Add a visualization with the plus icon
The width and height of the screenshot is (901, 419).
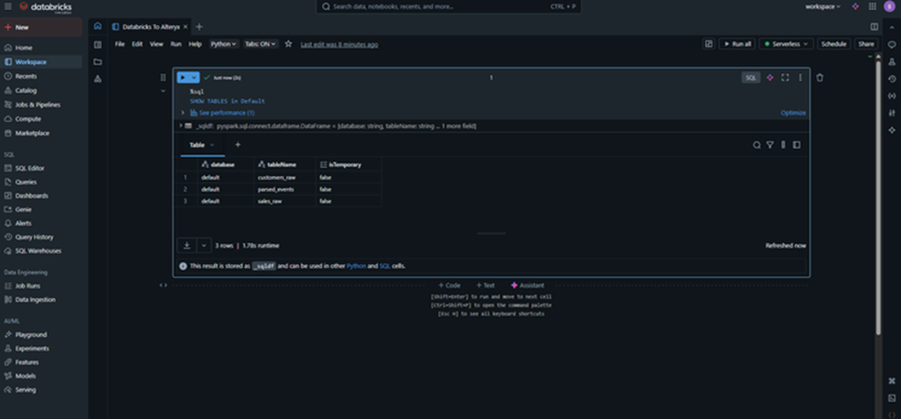click(238, 144)
